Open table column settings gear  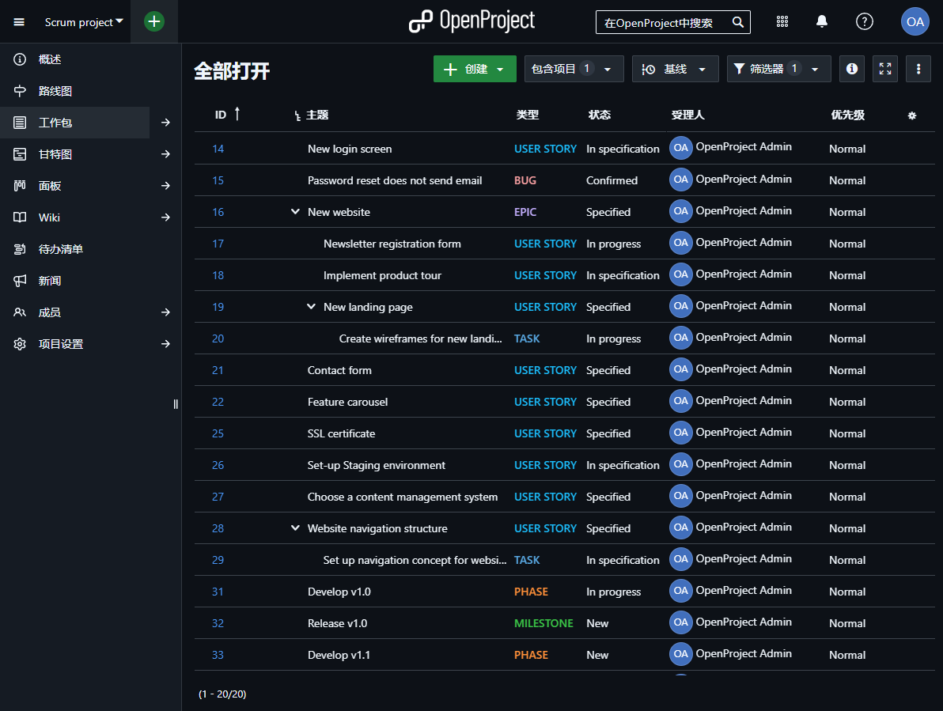[x=911, y=115]
